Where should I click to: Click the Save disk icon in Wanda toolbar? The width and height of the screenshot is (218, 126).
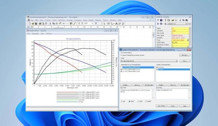[x=36, y=24]
